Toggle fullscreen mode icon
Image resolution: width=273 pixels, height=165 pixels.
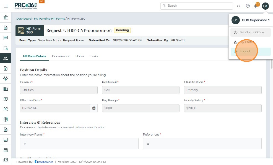[239, 6]
